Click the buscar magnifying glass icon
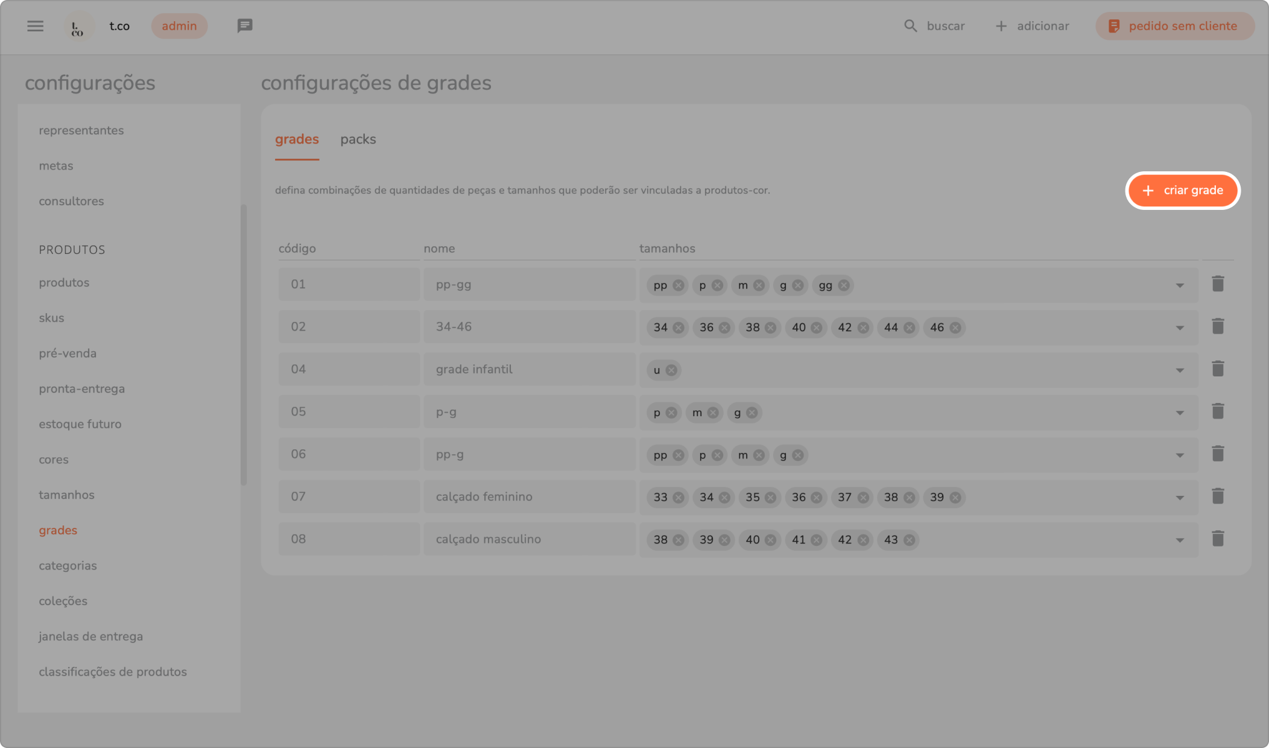Viewport: 1269px width, 748px height. [x=910, y=26]
